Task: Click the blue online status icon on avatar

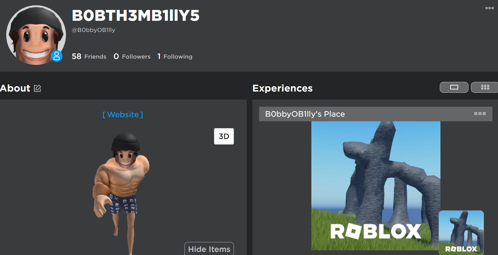Action: (x=57, y=56)
